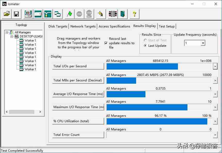Image resolution: width=222 pixels, height=153 pixels.
Task: Toggle record last update results checkbox
Action: click(106, 43)
